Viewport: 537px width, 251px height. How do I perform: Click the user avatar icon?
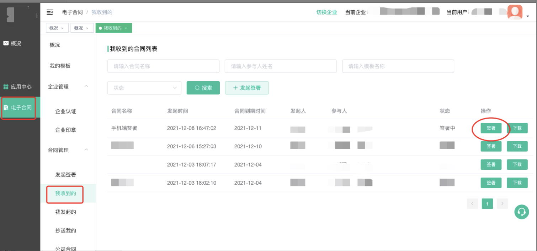click(515, 12)
